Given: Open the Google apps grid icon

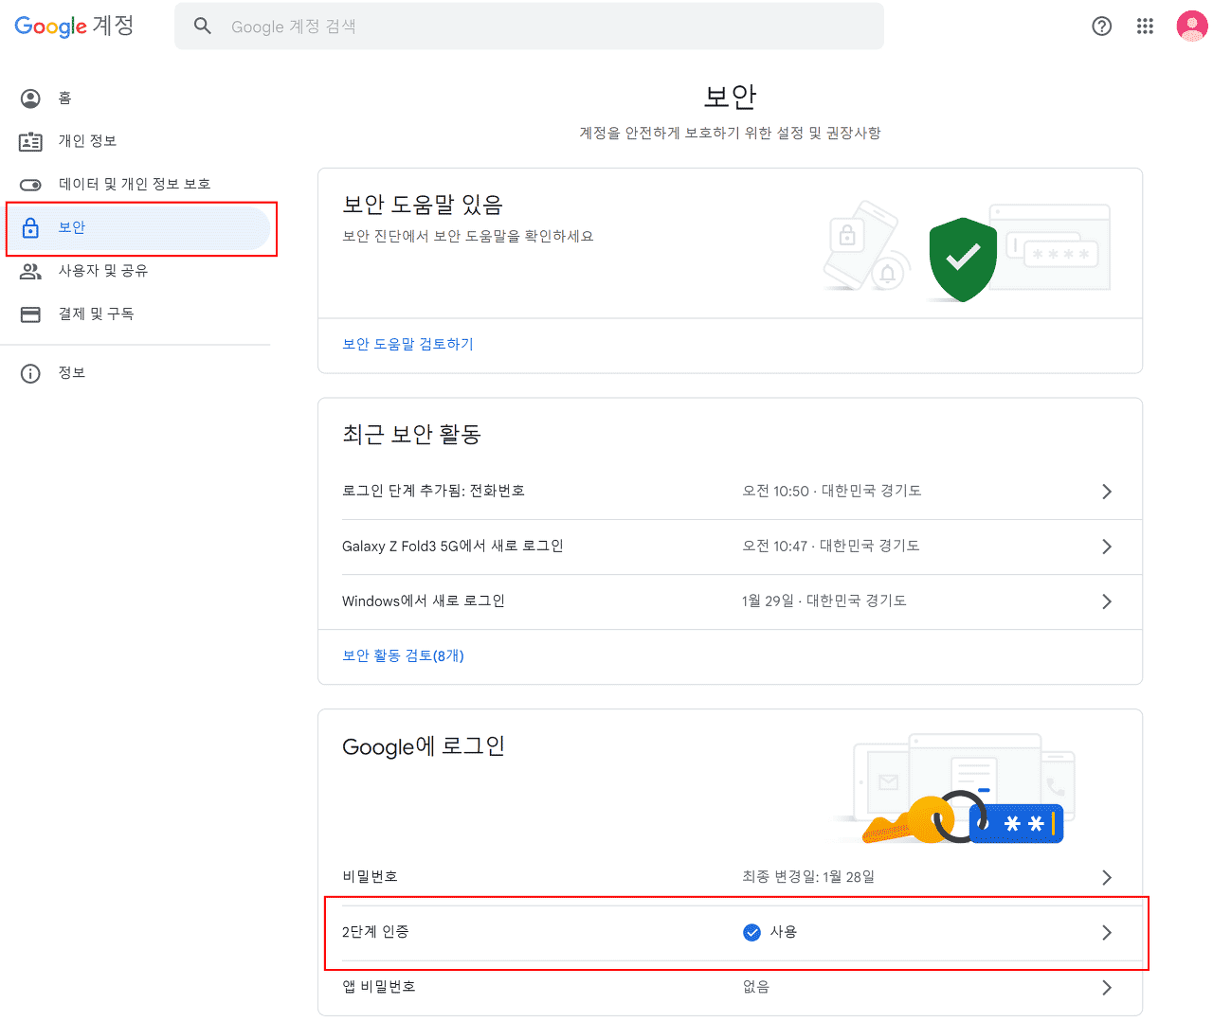Looking at the screenshot, I should 1145,26.
